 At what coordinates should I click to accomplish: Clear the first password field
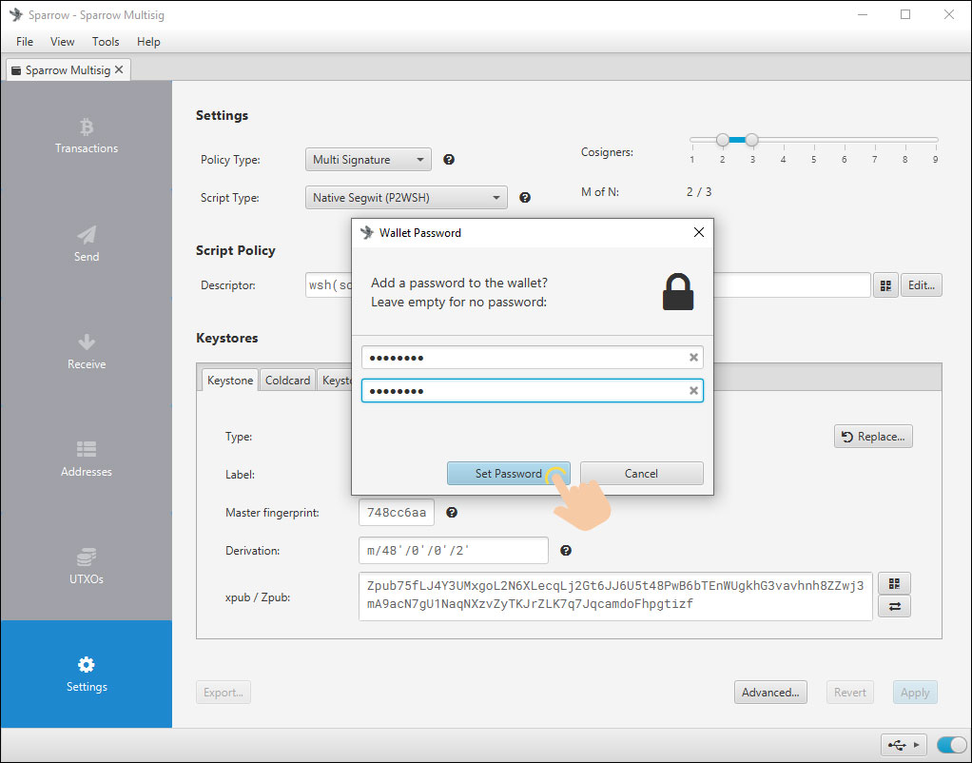[x=693, y=357]
